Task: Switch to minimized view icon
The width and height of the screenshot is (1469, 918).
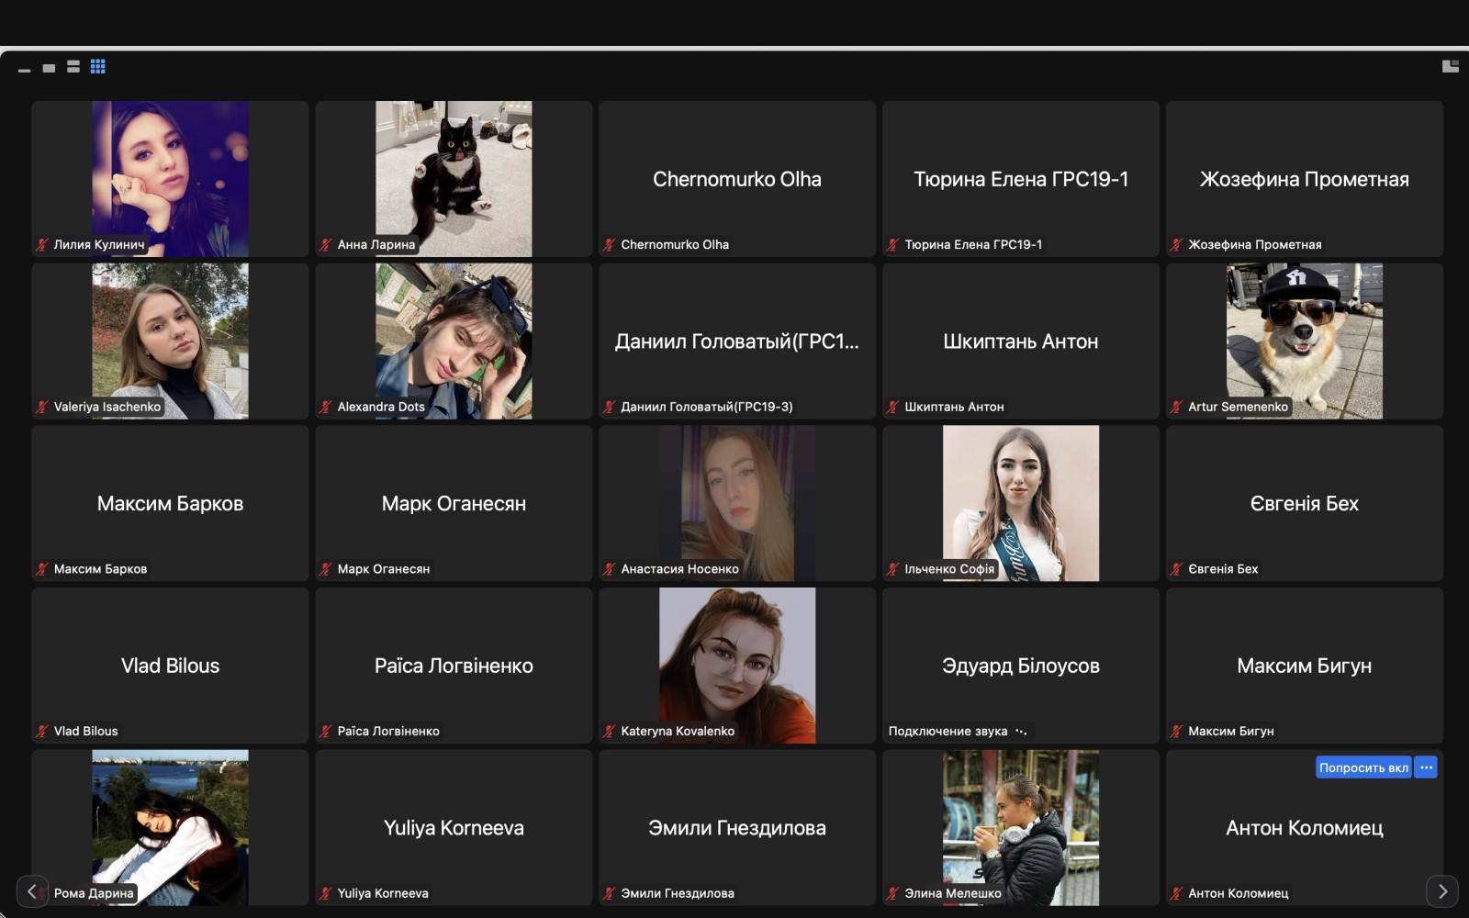Action: click(x=25, y=70)
